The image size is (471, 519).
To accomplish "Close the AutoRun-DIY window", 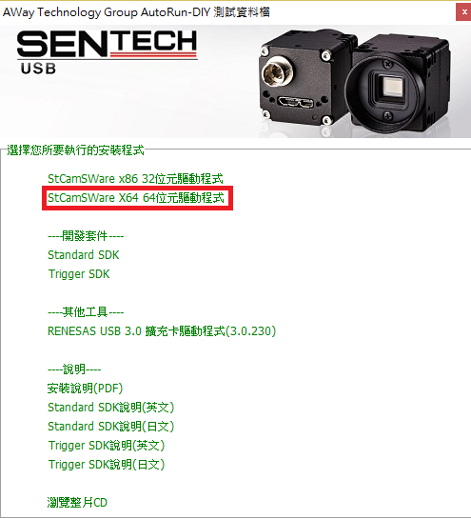I will point(463,12).
